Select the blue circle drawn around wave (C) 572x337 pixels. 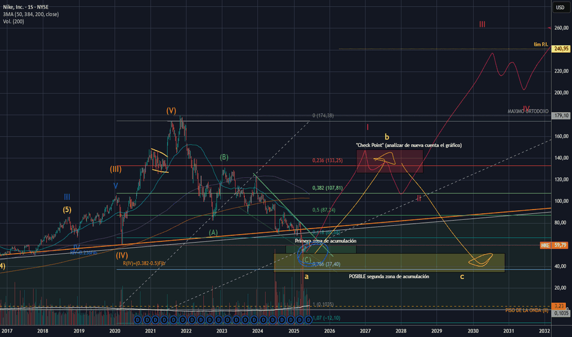(313, 254)
